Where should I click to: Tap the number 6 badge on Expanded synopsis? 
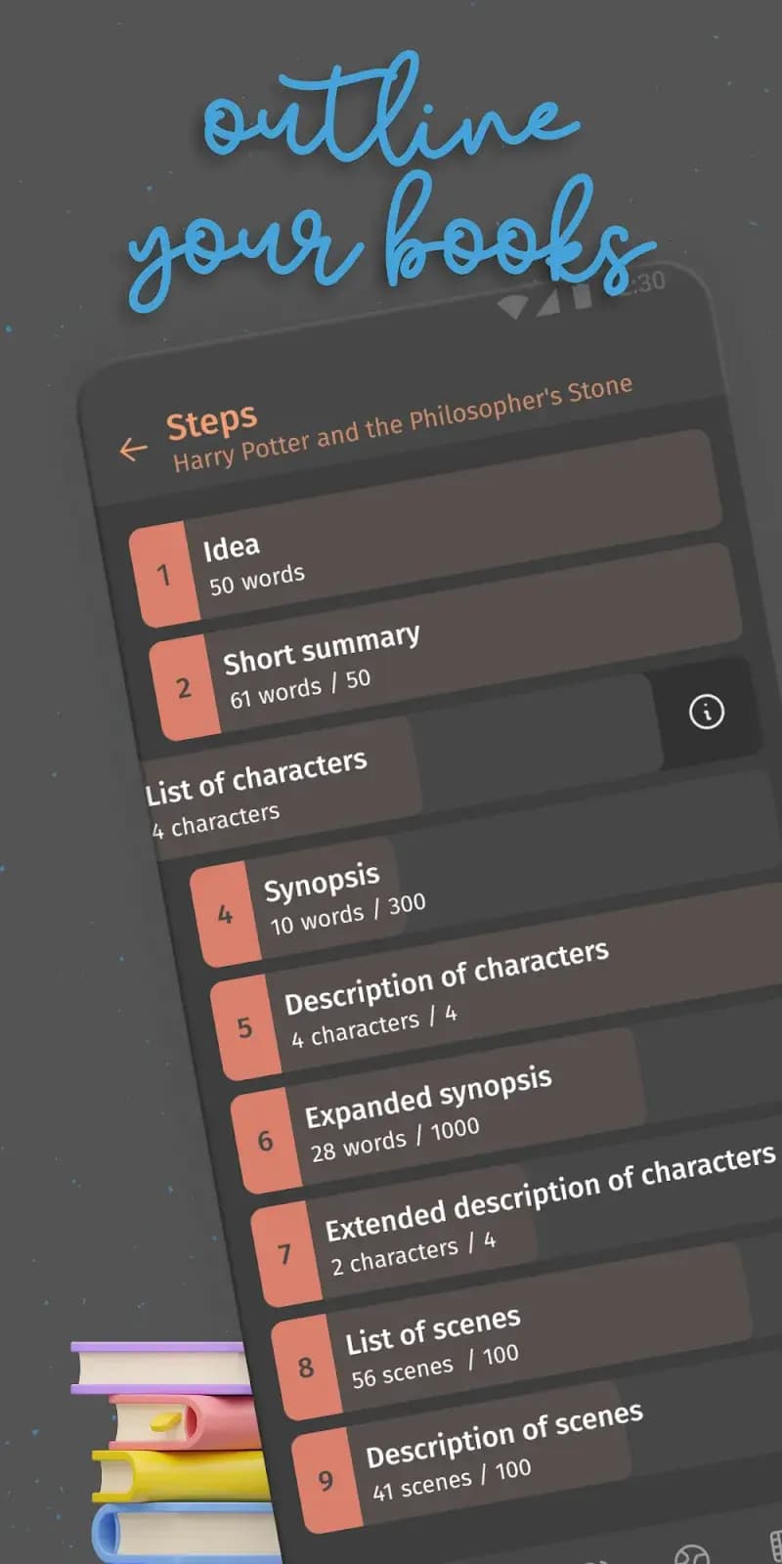pyautogui.click(x=266, y=1140)
